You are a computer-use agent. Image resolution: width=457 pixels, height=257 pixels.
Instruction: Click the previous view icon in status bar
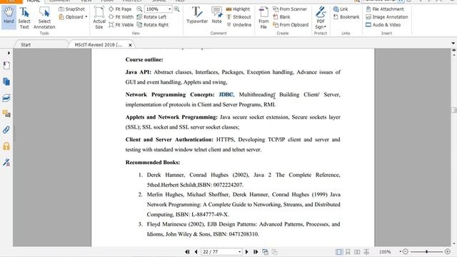[265, 252]
